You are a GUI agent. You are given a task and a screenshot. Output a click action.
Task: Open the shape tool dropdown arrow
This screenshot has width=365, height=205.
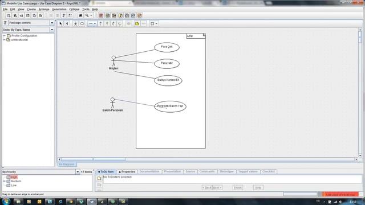tap(156, 24)
